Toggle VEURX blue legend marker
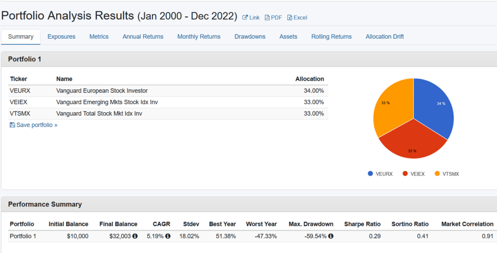497x253 pixels. tap(370, 174)
